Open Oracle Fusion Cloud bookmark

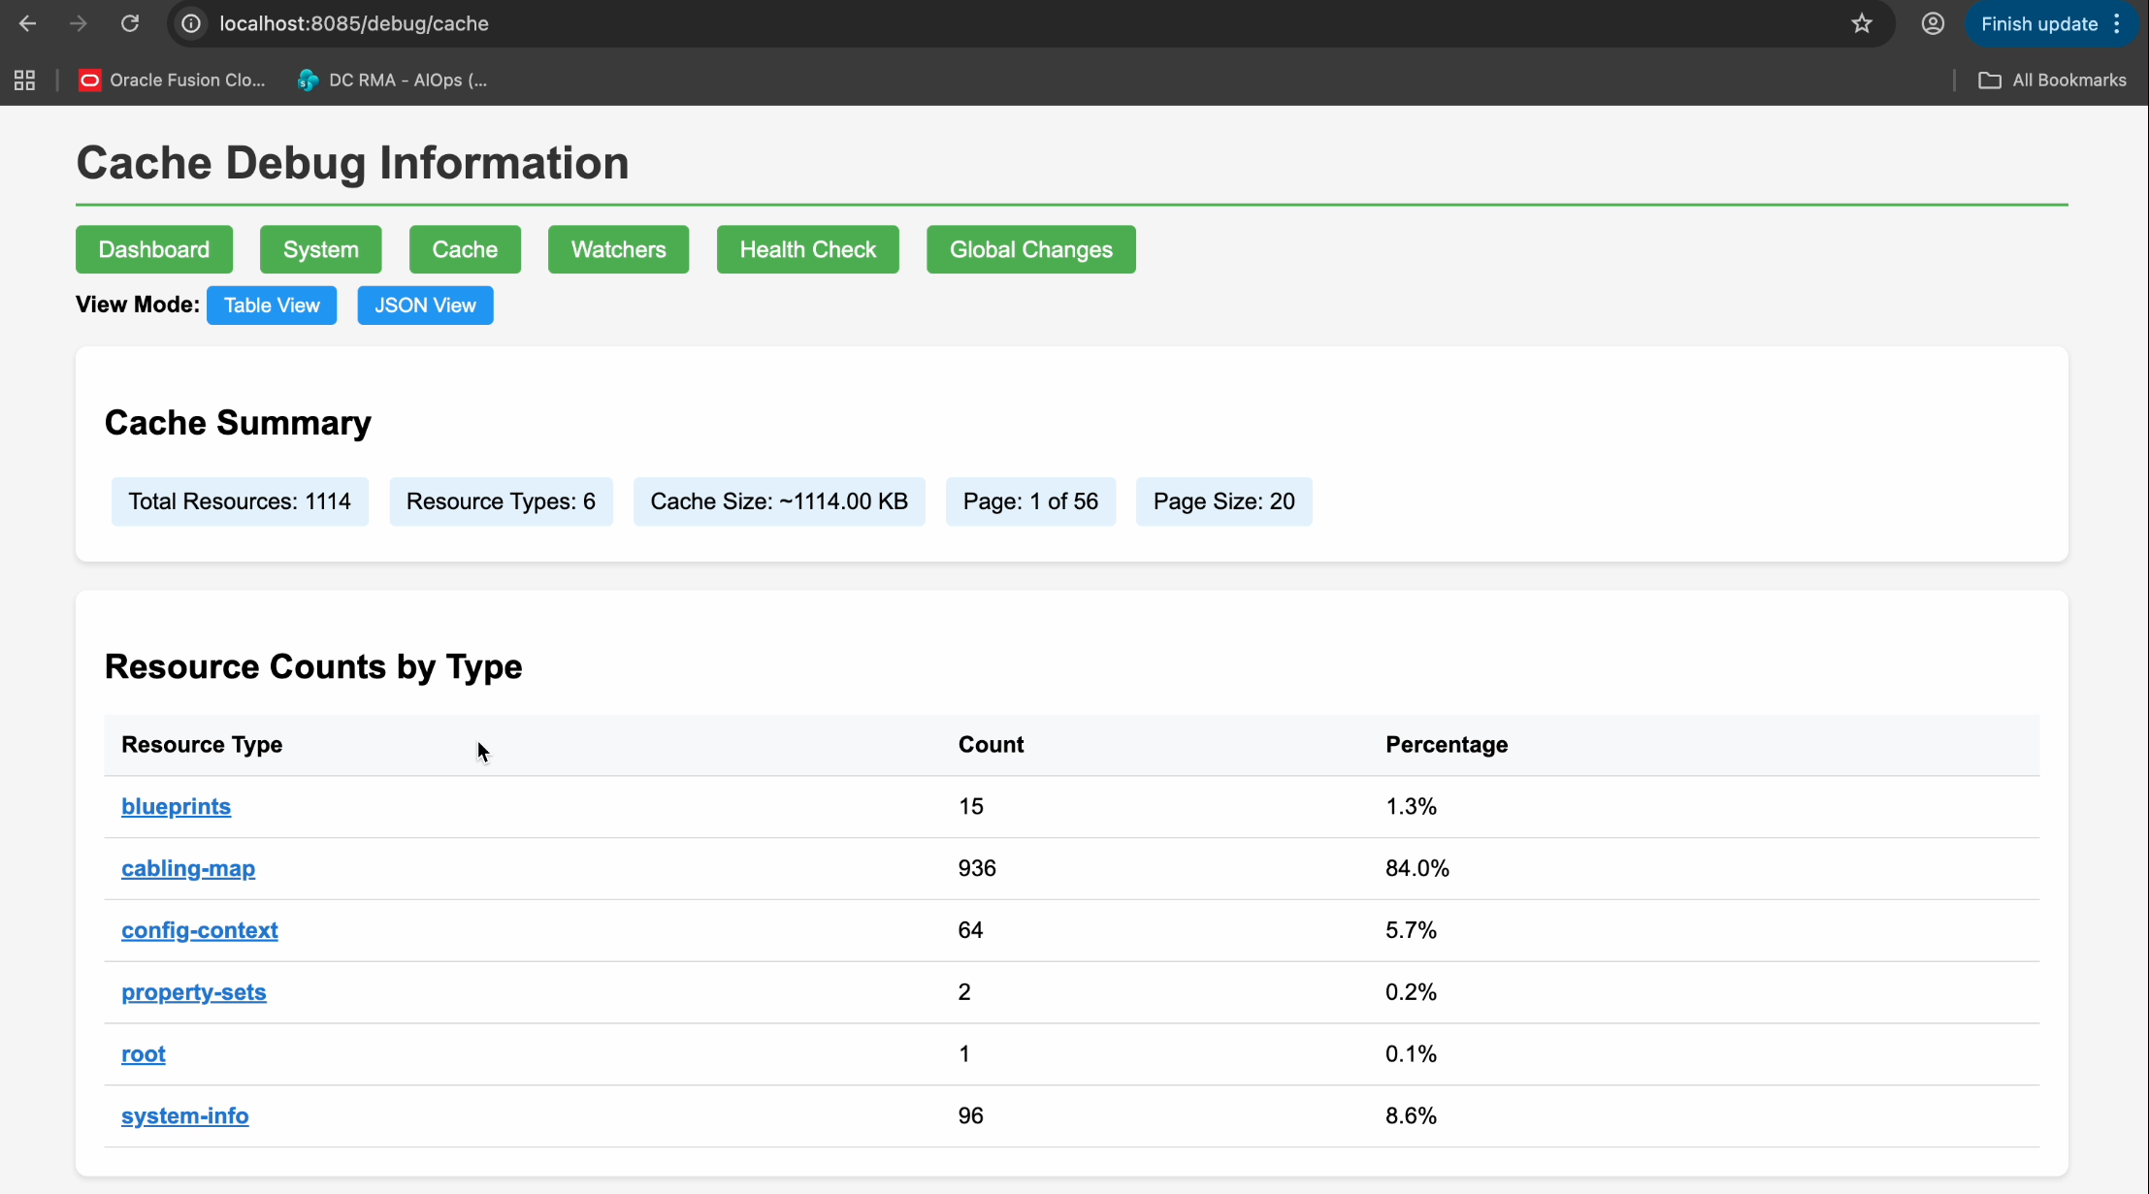coord(173,81)
